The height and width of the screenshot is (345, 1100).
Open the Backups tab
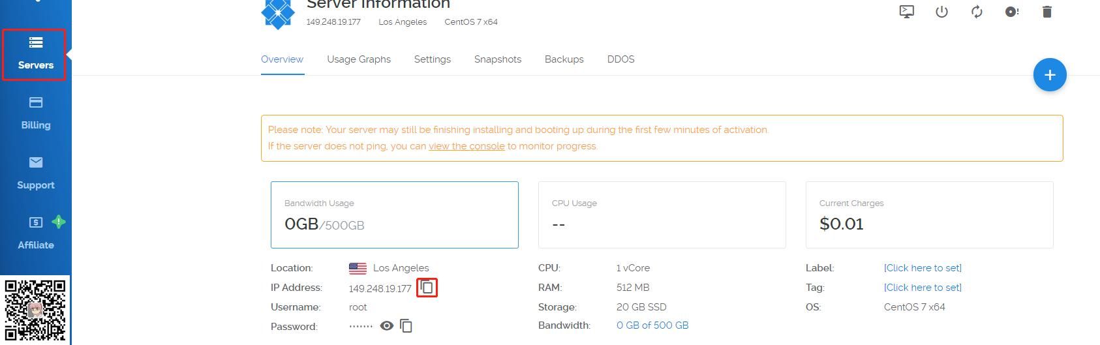coord(564,59)
